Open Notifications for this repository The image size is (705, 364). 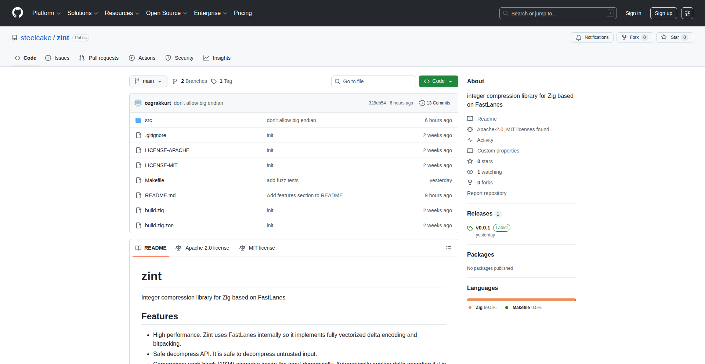point(592,37)
